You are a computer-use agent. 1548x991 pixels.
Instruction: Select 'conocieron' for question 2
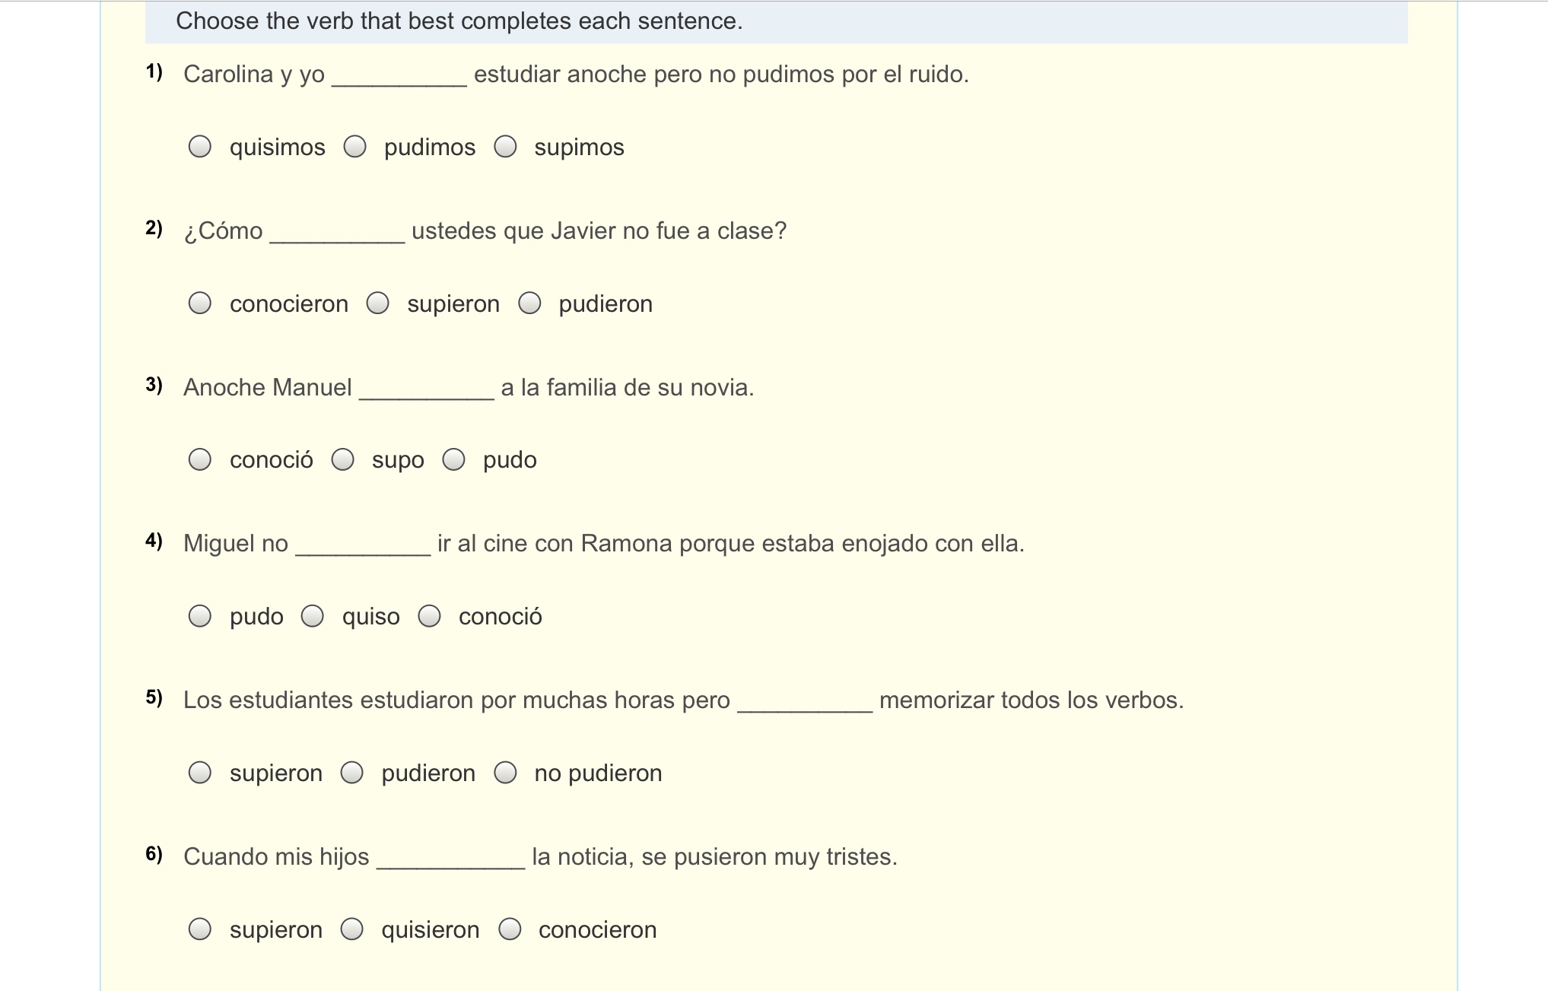tap(200, 303)
